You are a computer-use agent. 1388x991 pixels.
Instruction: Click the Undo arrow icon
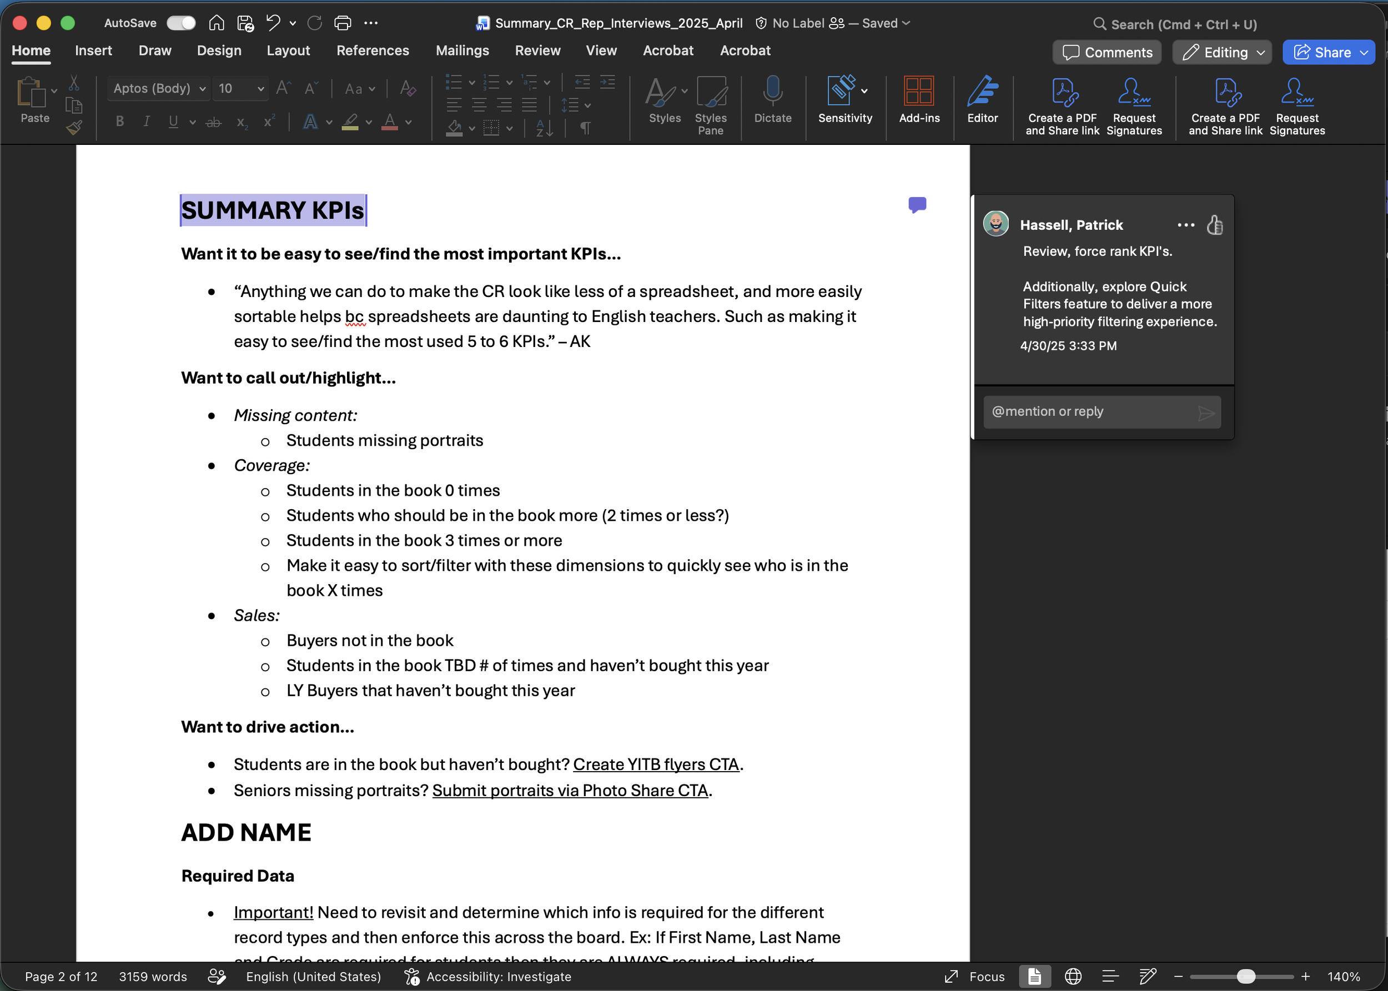tap(273, 23)
